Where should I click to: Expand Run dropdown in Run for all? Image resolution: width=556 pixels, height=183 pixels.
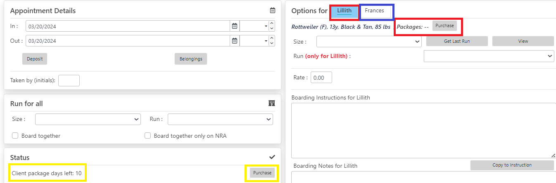[220, 119]
